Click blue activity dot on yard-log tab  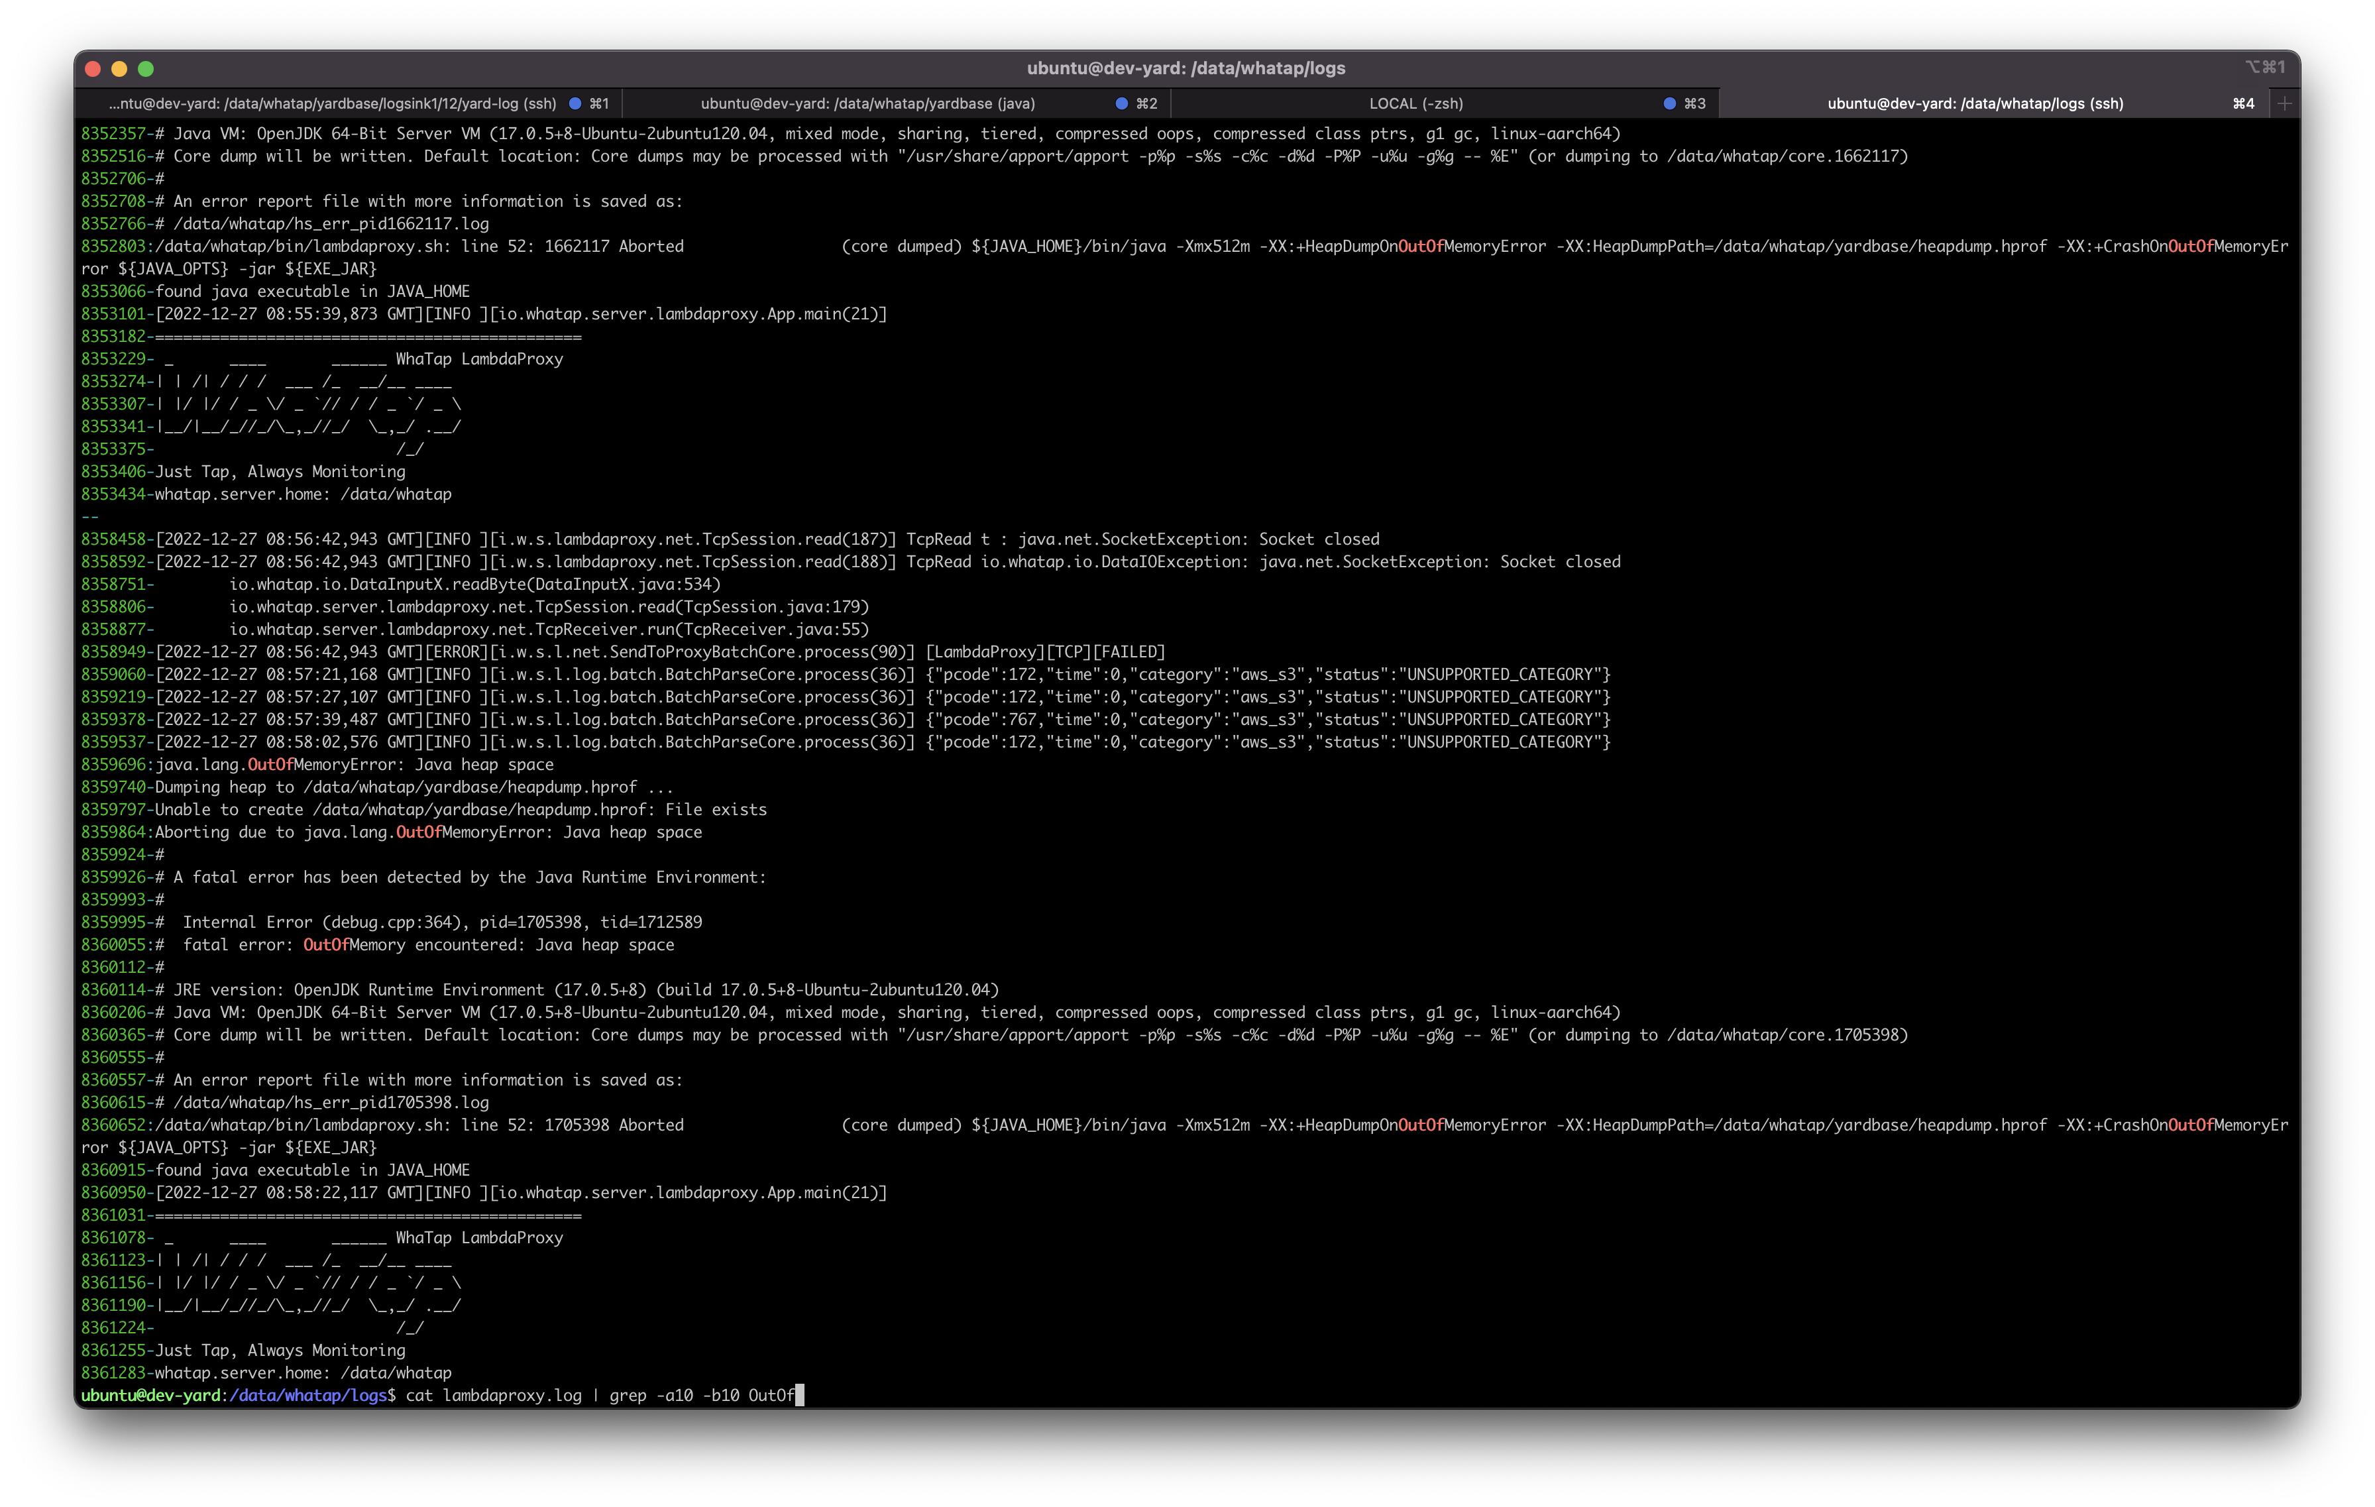(x=575, y=103)
